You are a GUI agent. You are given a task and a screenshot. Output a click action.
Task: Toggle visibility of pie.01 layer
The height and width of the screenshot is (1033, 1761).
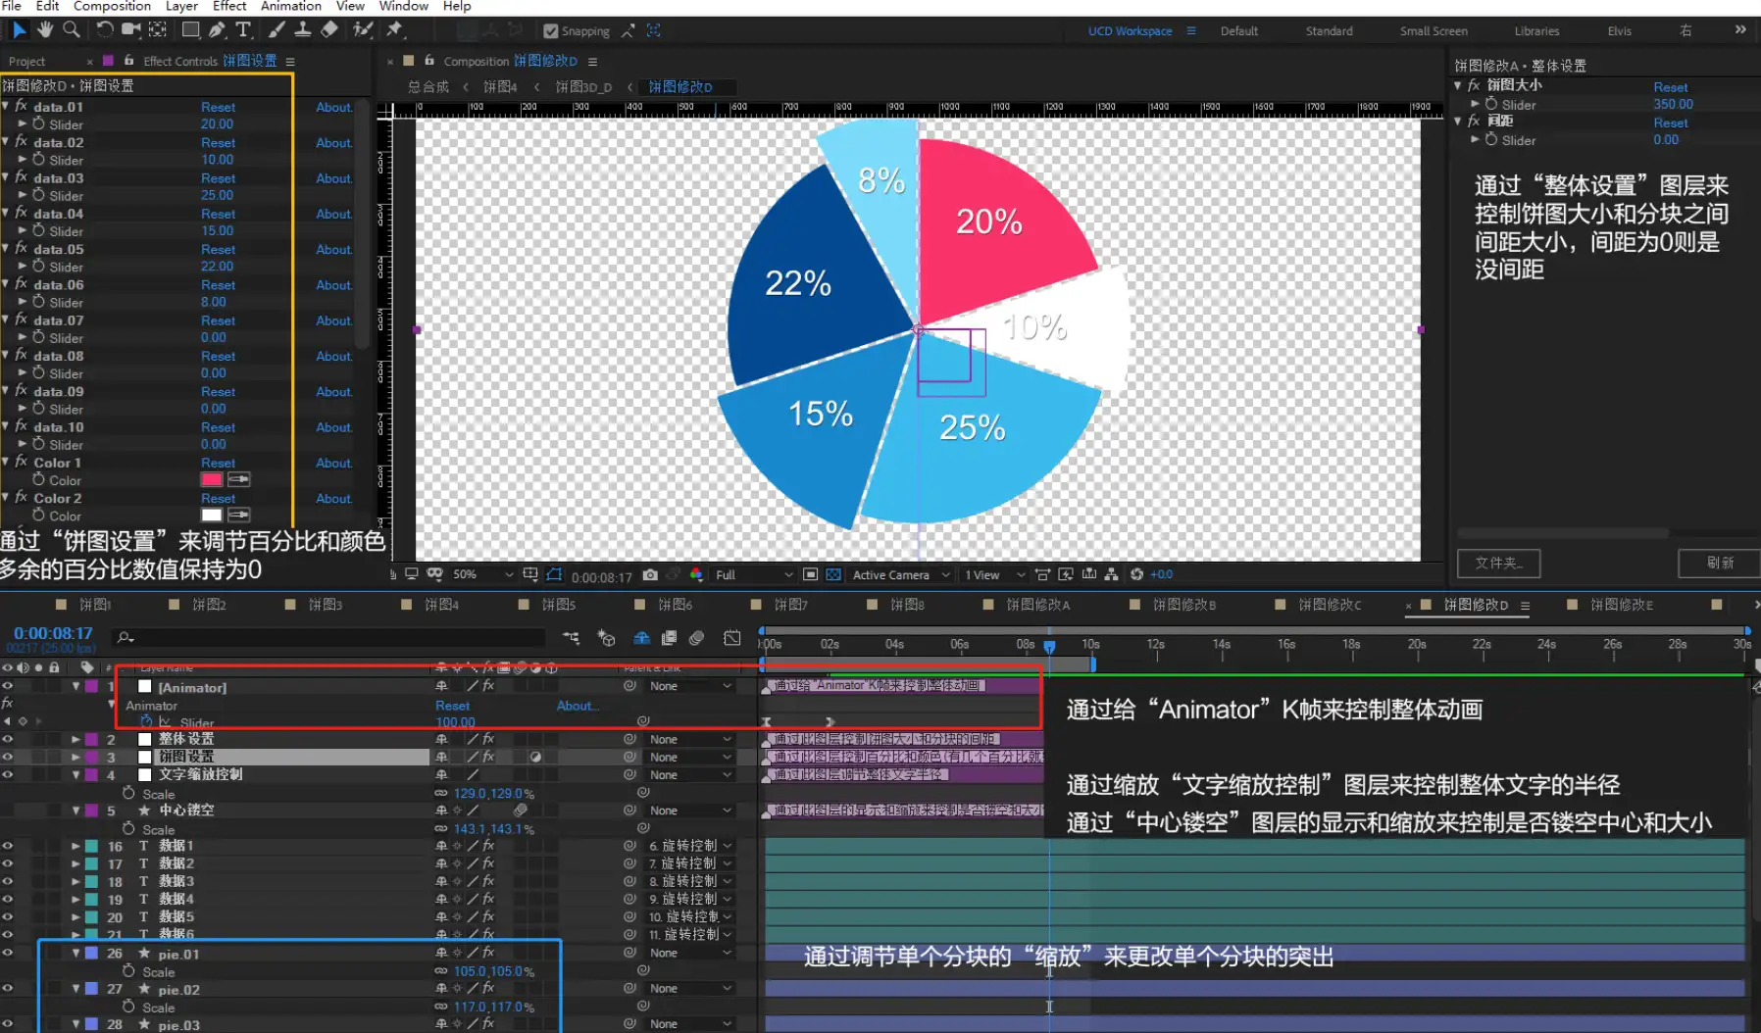click(x=8, y=954)
